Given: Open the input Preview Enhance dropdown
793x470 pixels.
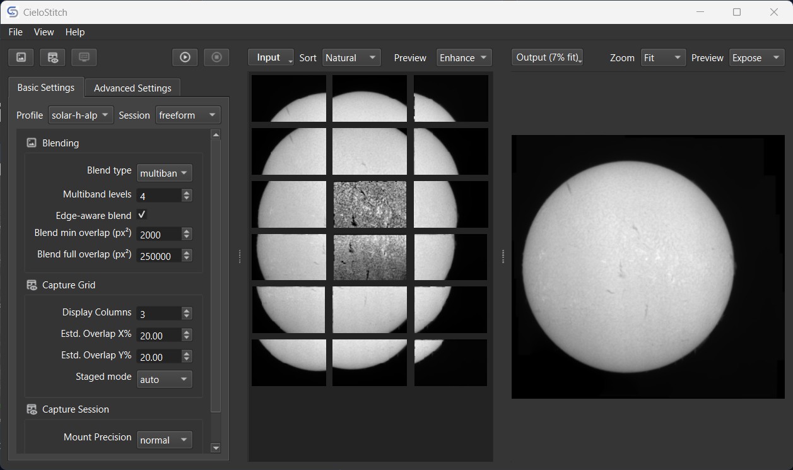Looking at the screenshot, I should pos(464,58).
